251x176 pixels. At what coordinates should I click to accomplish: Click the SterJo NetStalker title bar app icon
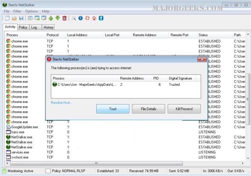tap(5, 5)
